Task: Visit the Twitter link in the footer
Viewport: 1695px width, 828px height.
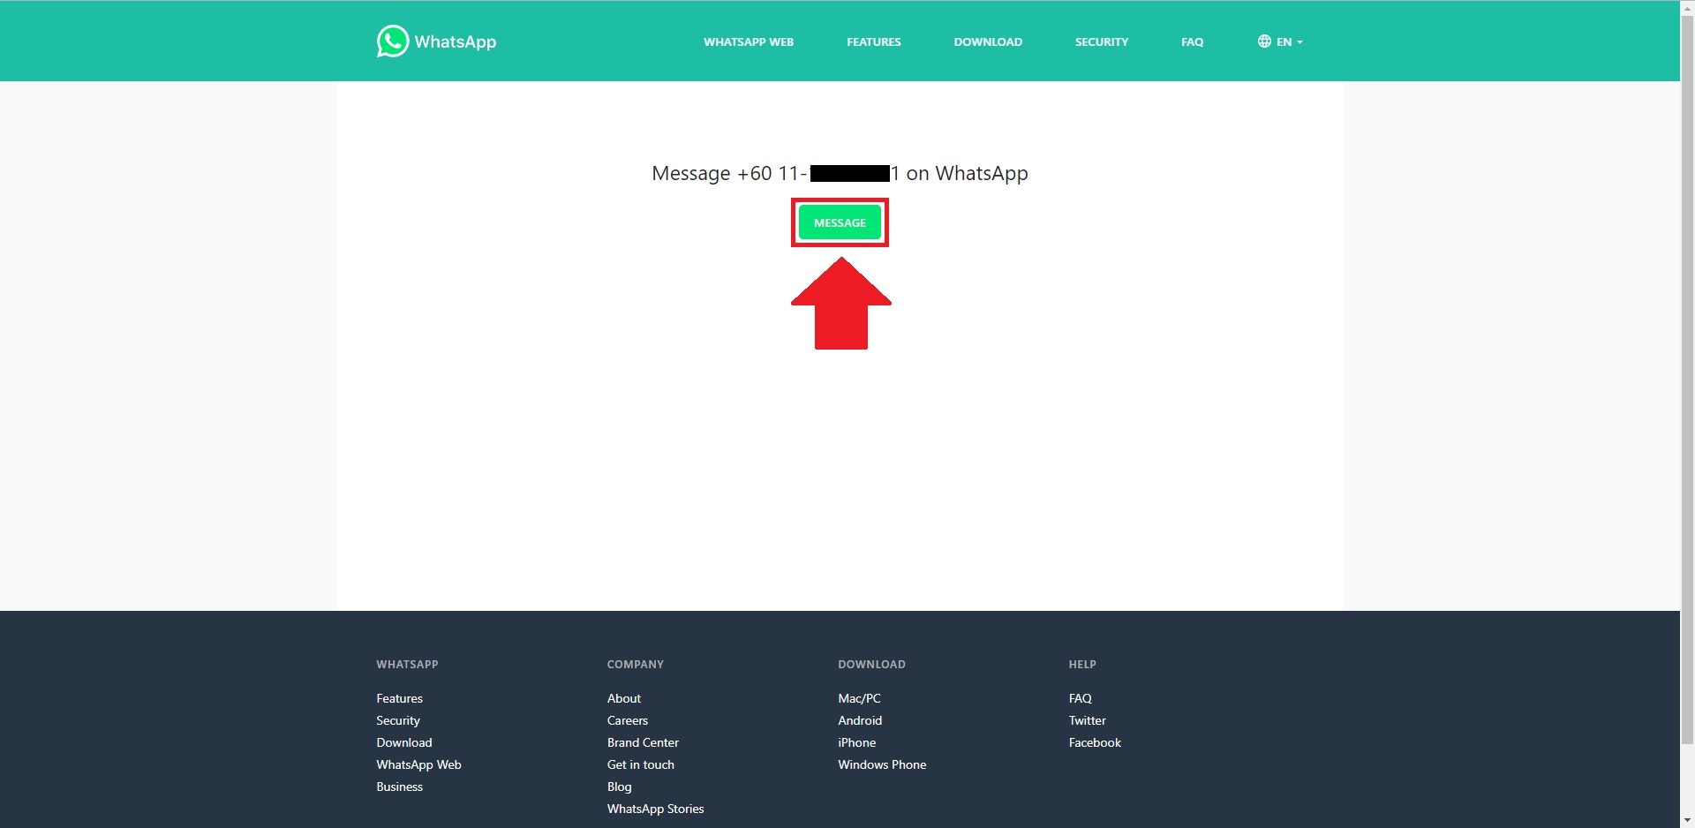Action: [x=1088, y=720]
